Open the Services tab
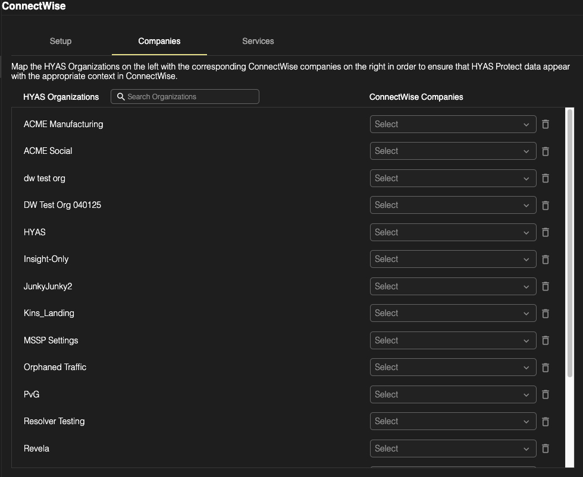 click(258, 41)
